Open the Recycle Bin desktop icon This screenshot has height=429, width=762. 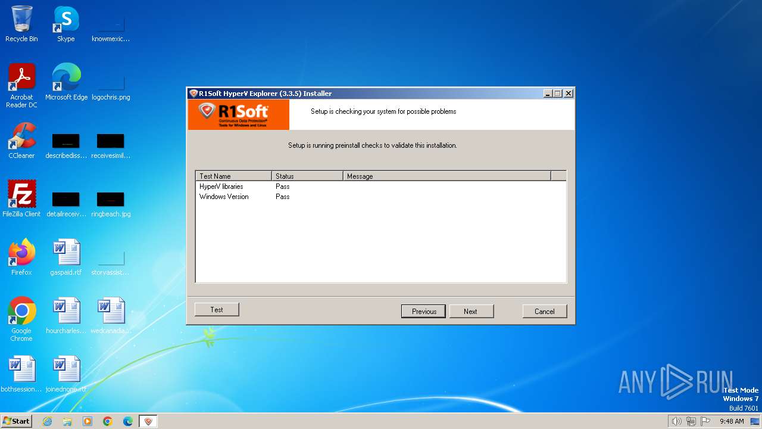[x=21, y=24]
